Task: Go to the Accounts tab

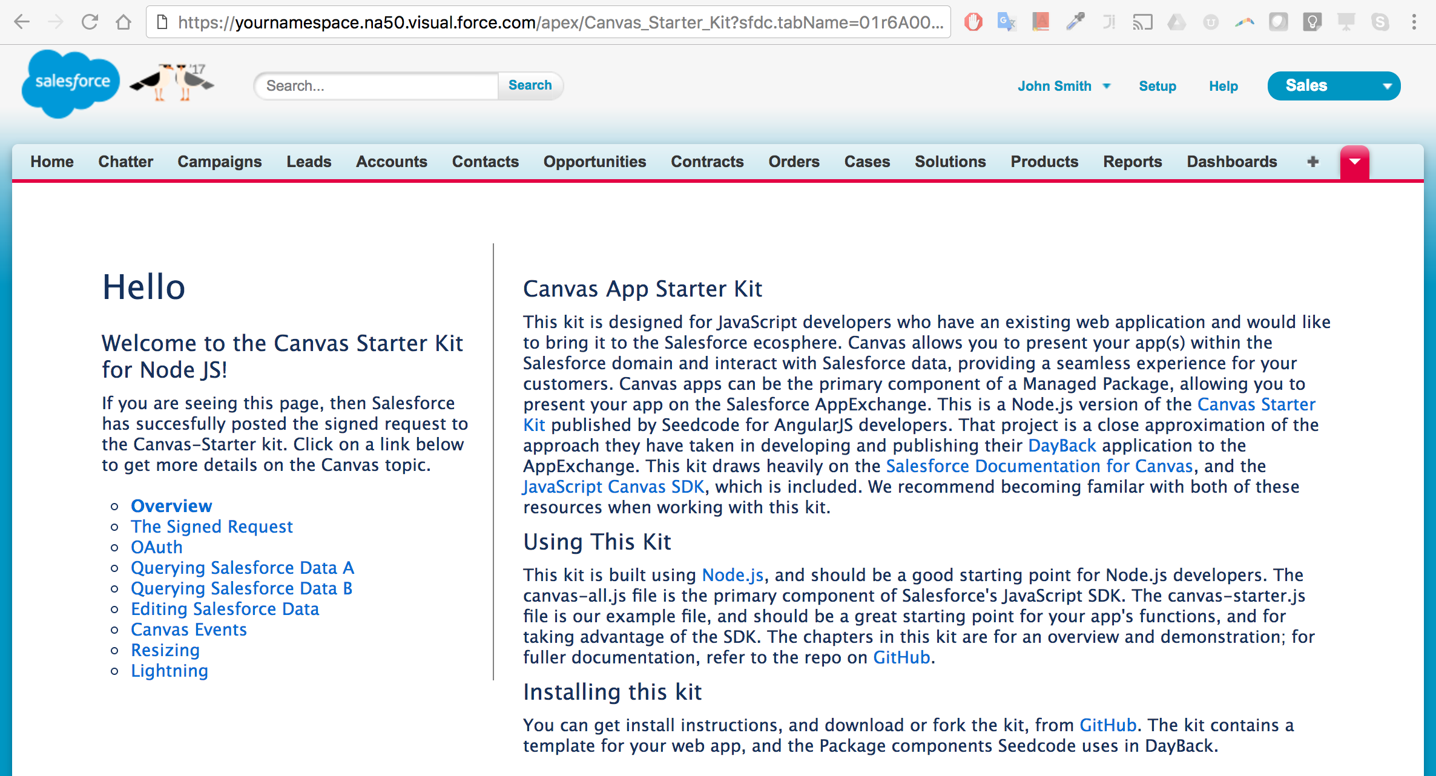Action: coord(392,162)
